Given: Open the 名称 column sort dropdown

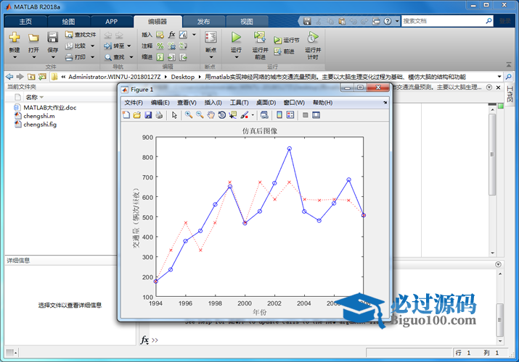Looking at the screenshot, I should [41, 97].
